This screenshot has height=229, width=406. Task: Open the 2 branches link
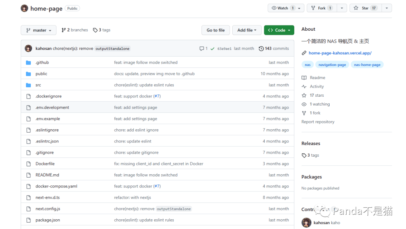pyautogui.click(x=74, y=30)
